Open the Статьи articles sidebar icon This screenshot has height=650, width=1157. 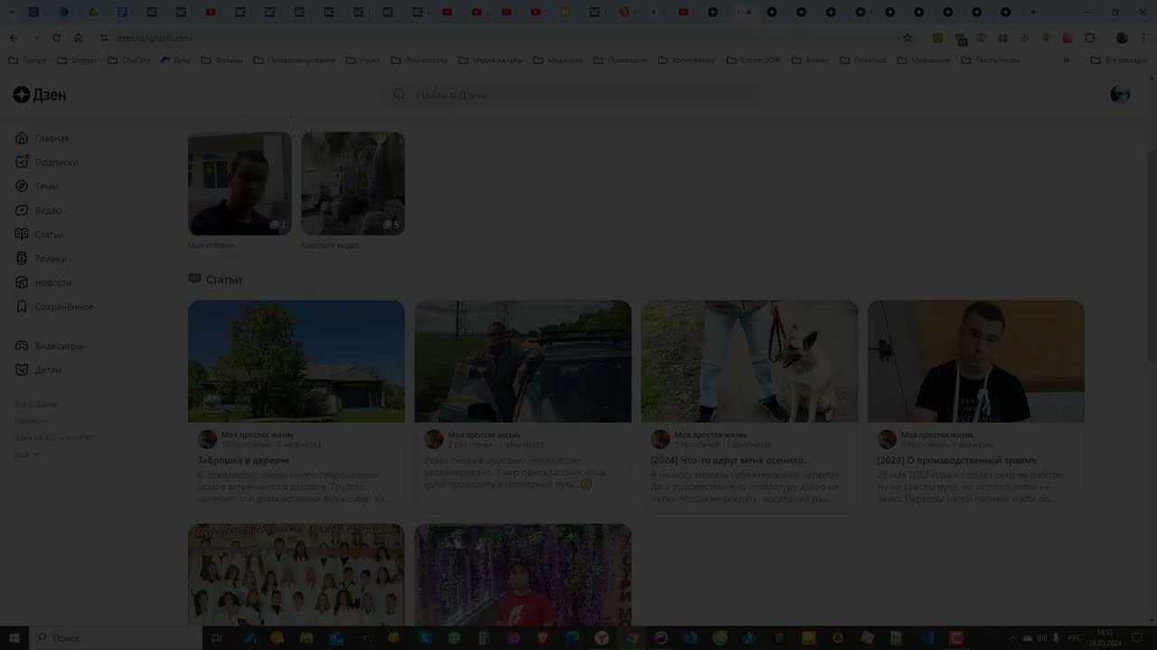(x=22, y=235)
